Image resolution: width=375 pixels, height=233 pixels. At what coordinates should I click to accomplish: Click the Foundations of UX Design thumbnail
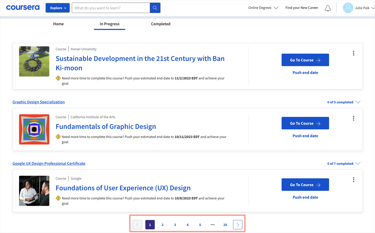pos(34,191)
